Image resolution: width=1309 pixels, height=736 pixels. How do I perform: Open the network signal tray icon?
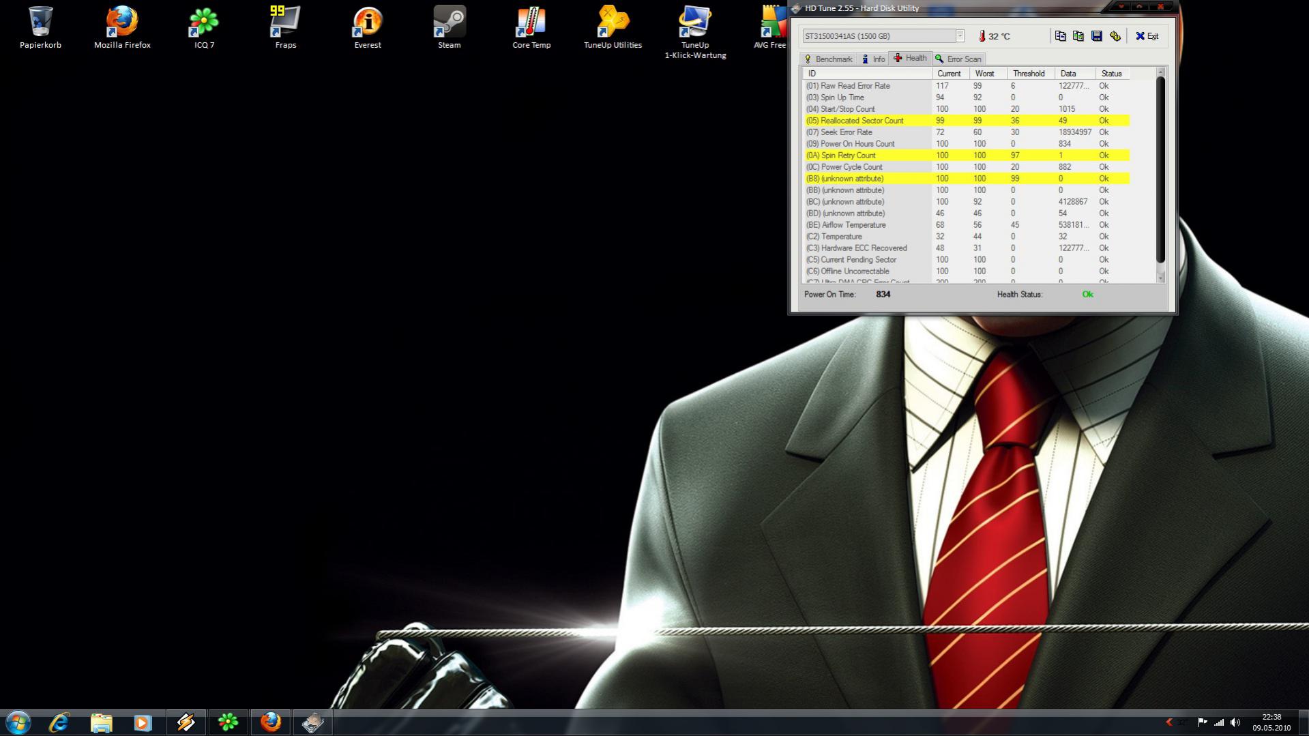click(x=1219, y=722)
